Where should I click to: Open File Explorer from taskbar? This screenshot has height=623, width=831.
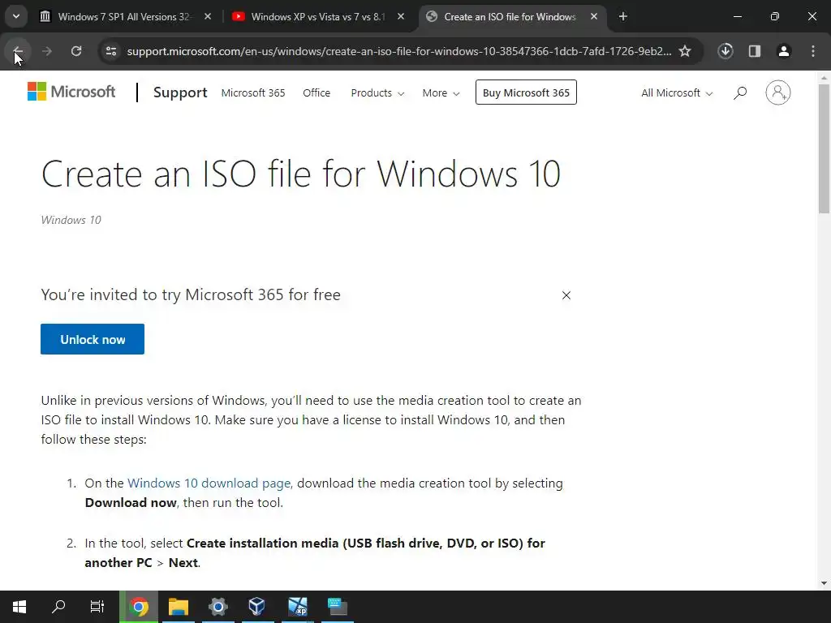pos(179,607)
